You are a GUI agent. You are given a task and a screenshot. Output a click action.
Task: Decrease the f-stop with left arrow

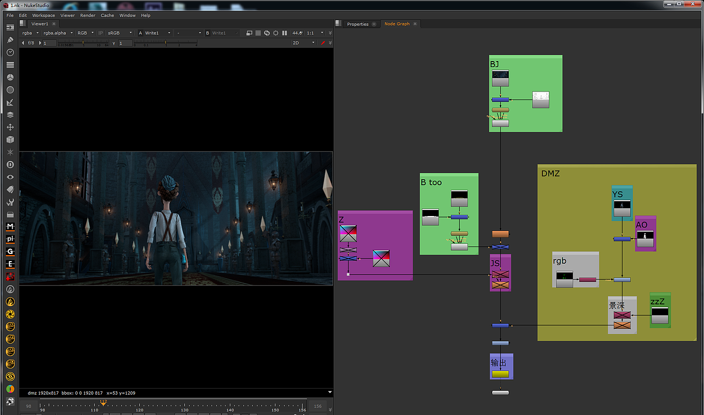23,43
